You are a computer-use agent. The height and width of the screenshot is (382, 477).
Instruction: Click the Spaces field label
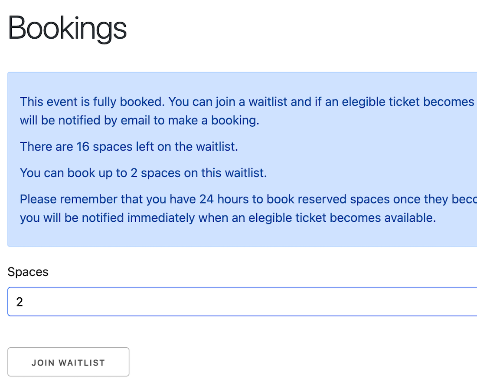point(28,272)
